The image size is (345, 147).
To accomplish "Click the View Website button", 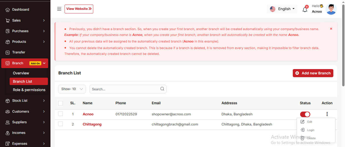I will pyautogui.click(x=79, y=9).
